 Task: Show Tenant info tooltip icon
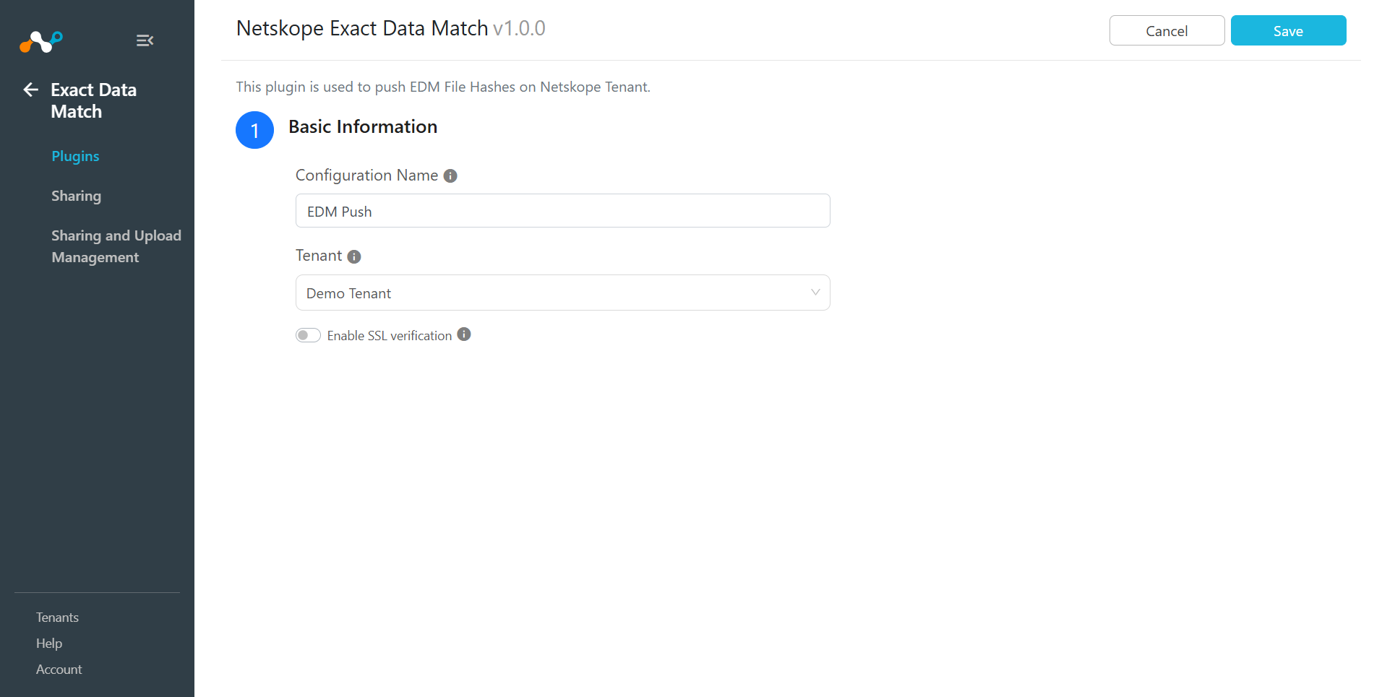[354, 256]
